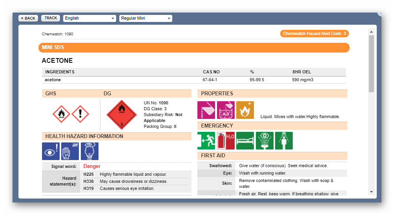
Task: Click the H225 hazard code
Action: 88,174
